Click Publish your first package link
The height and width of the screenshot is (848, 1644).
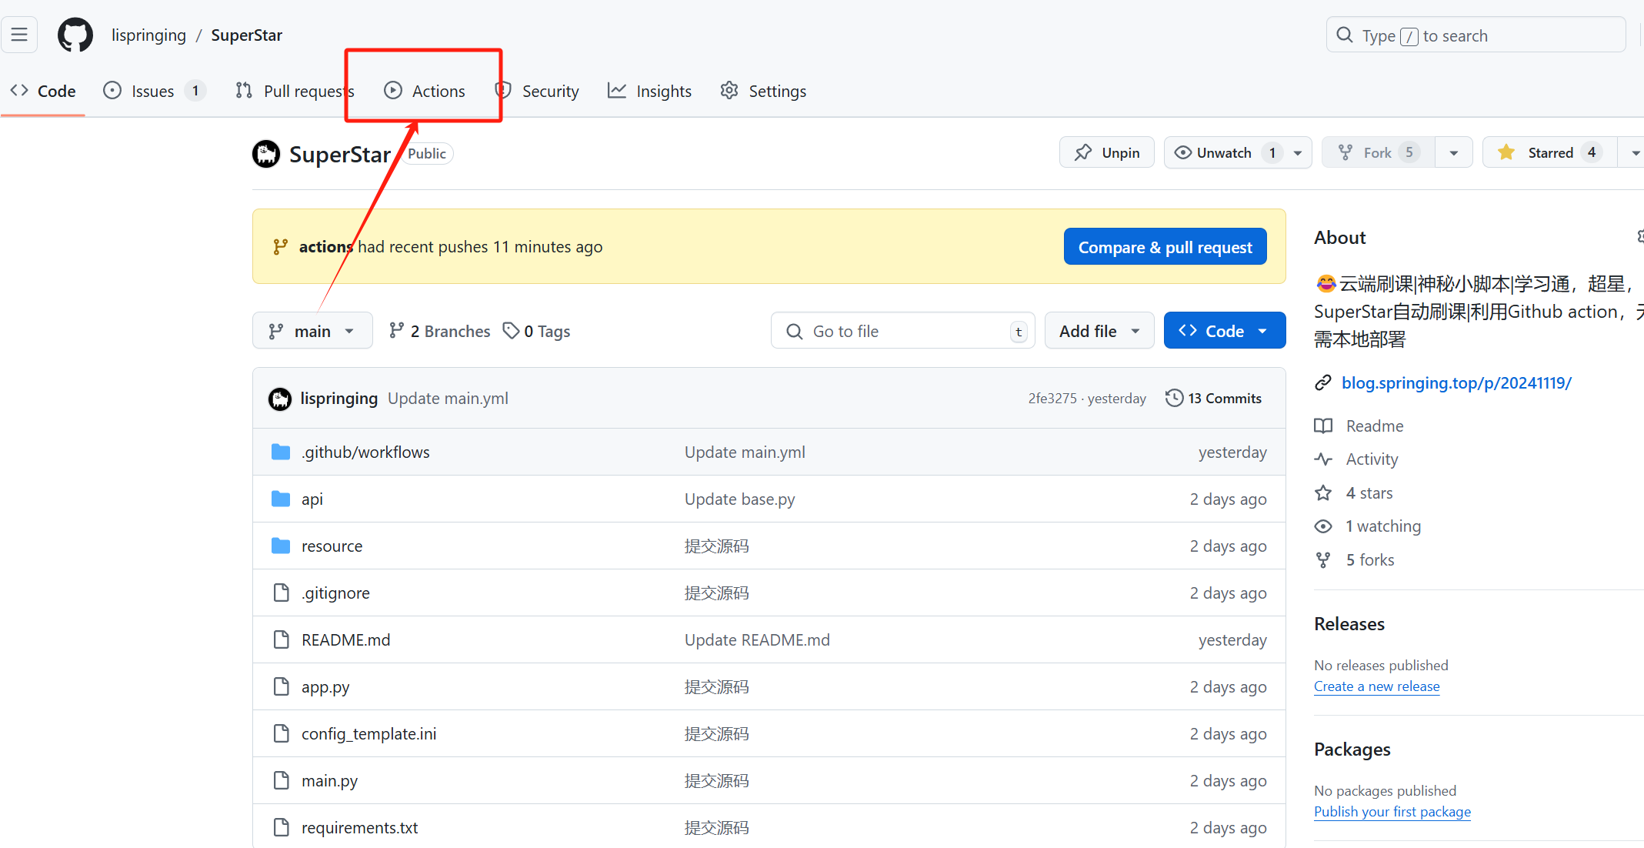tap(1392, 811)
